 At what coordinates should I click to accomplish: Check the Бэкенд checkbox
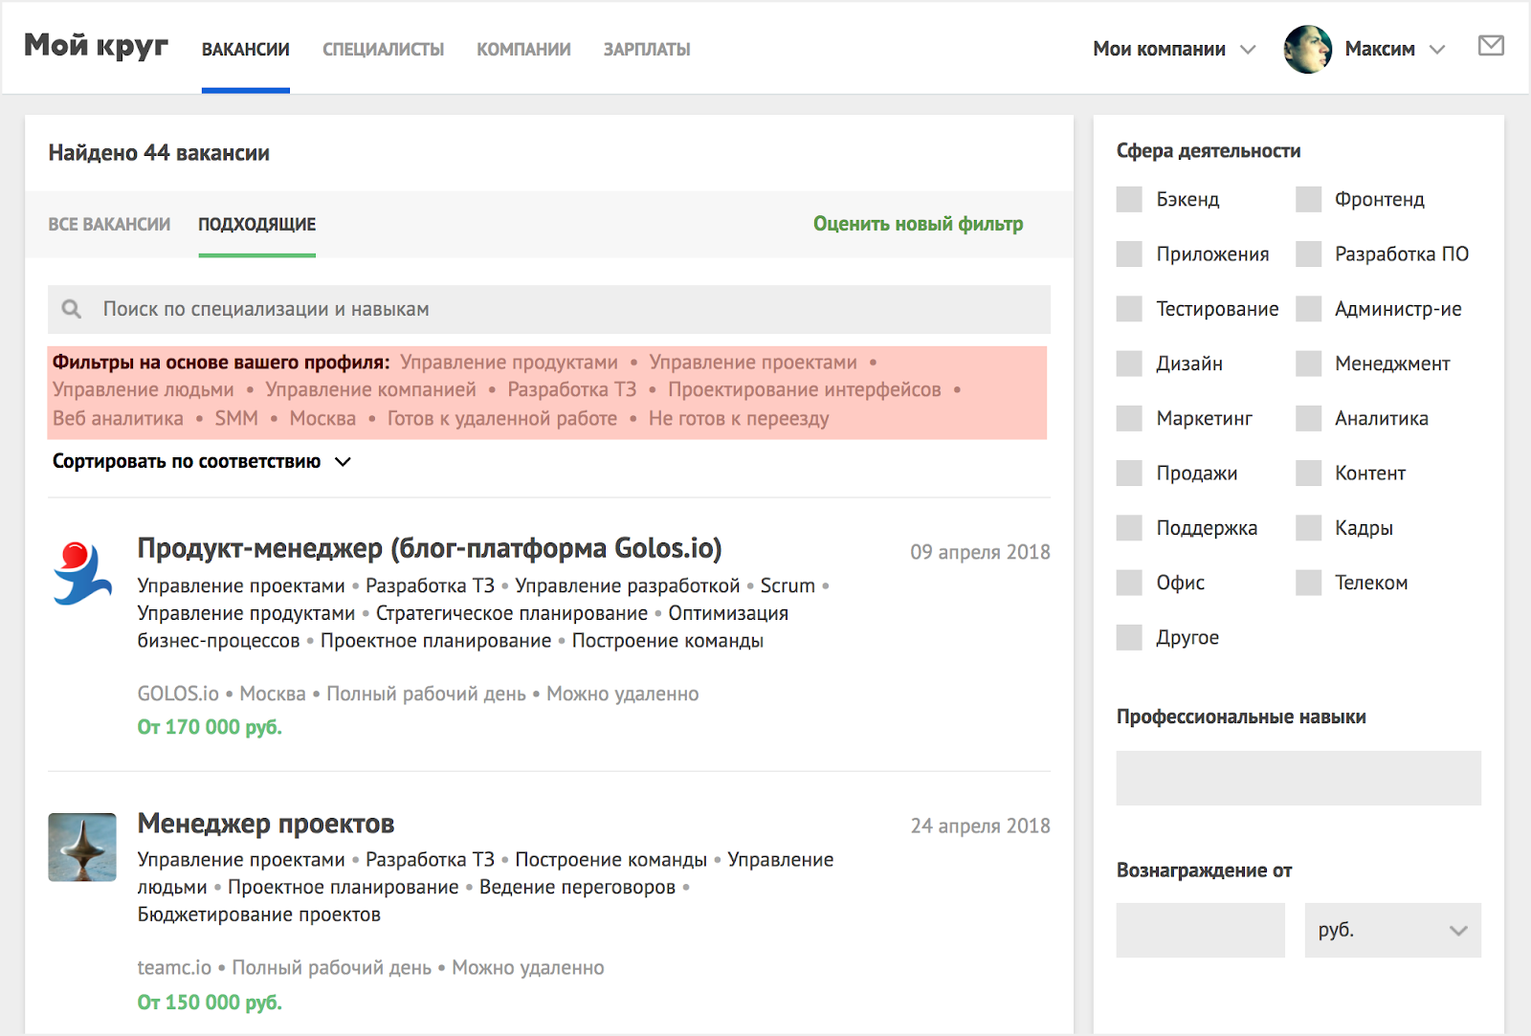click(1129, 199)
